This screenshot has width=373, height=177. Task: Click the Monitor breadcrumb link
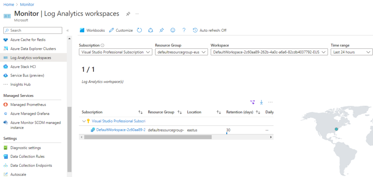click(x=27, y=4)
